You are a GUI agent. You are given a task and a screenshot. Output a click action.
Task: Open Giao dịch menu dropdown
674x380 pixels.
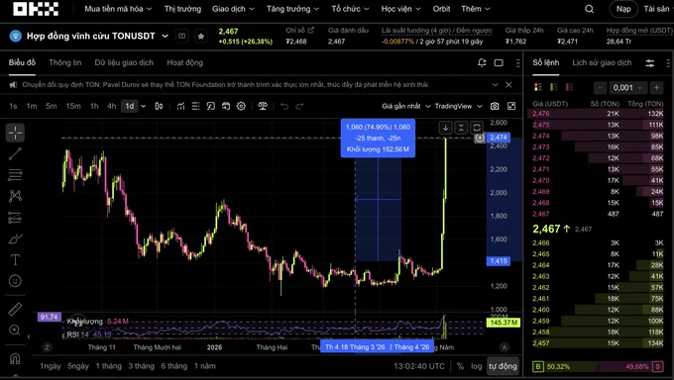click(x=233, y=9)
